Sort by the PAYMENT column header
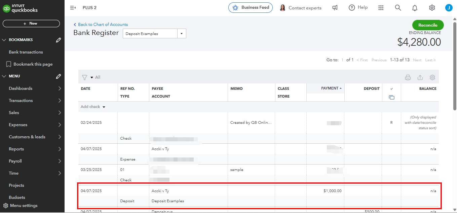The image size is (457, 213). click(330, 88)
